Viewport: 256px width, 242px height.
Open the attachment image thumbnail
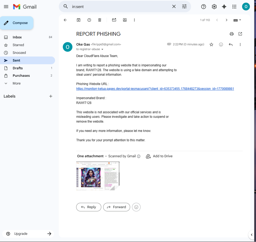pyautogui.click(x=98, y=176)
